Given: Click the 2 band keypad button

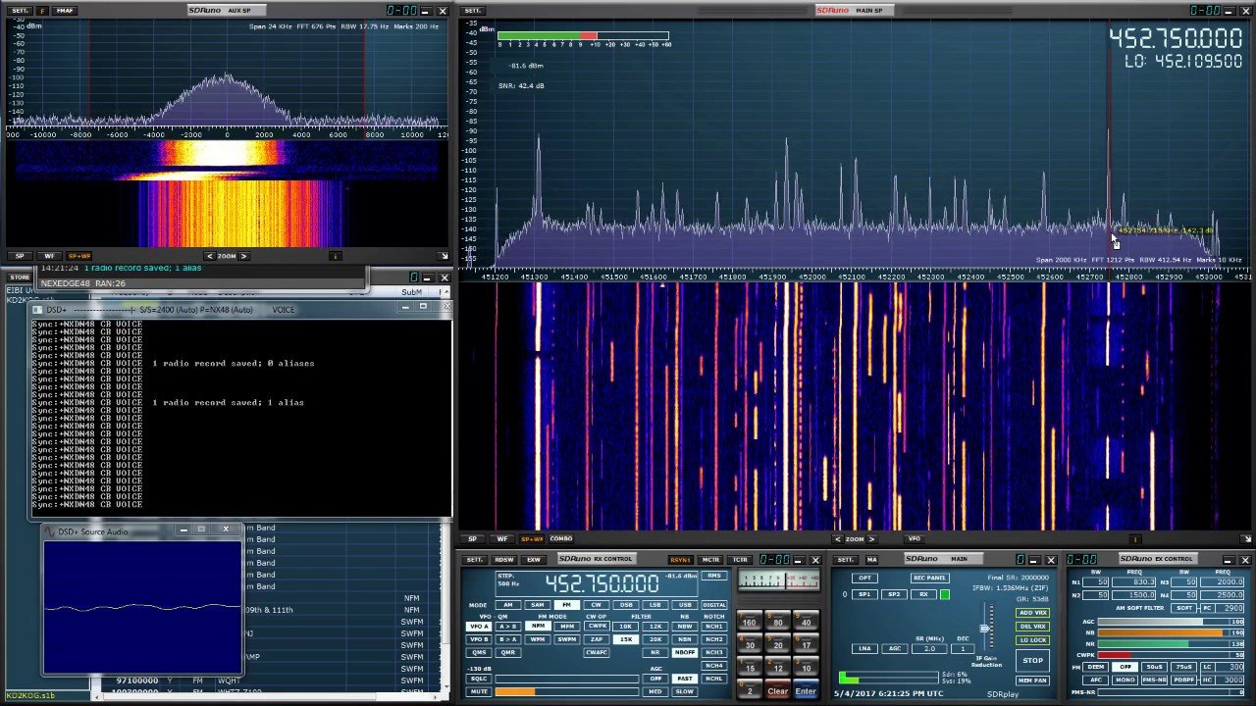Looking at the screenshot, I should [x=749, y=689].
